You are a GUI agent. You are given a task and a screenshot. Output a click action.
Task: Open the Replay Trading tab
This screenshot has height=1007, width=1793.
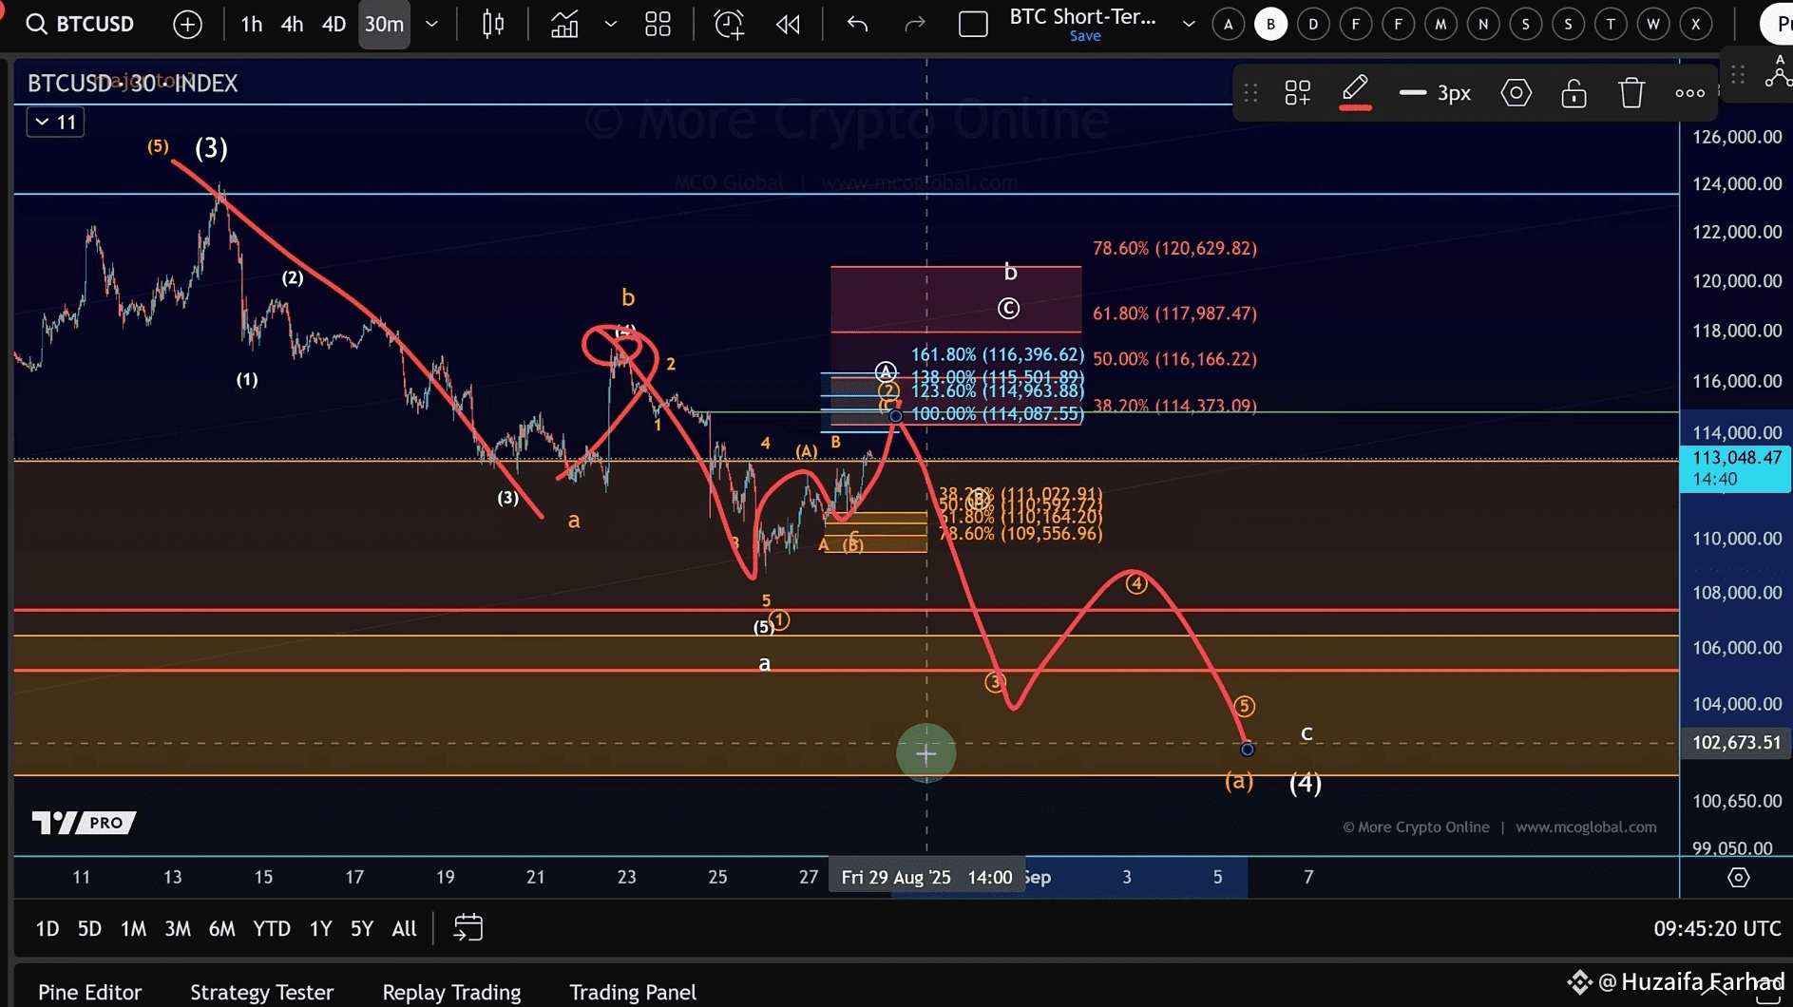point(451,992)
